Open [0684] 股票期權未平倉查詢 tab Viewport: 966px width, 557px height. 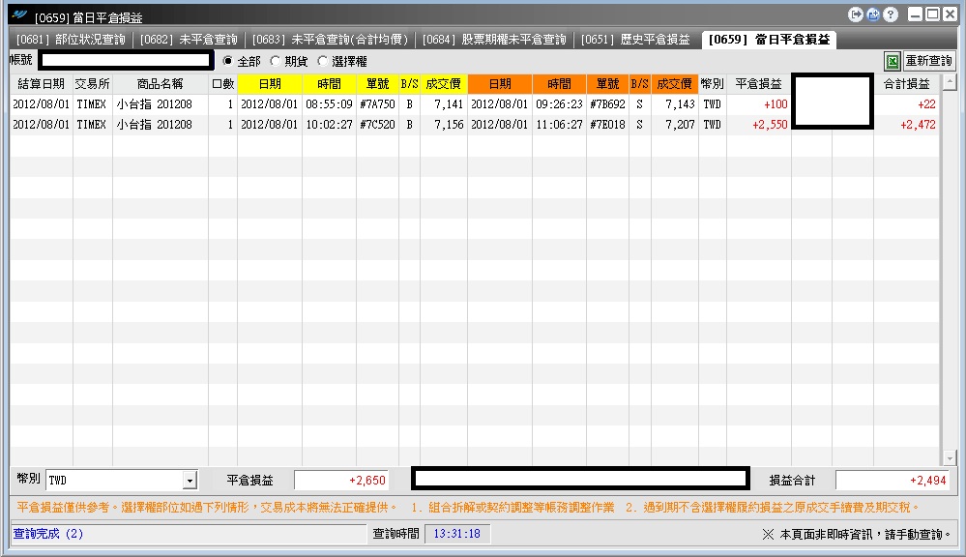point(494,40)
